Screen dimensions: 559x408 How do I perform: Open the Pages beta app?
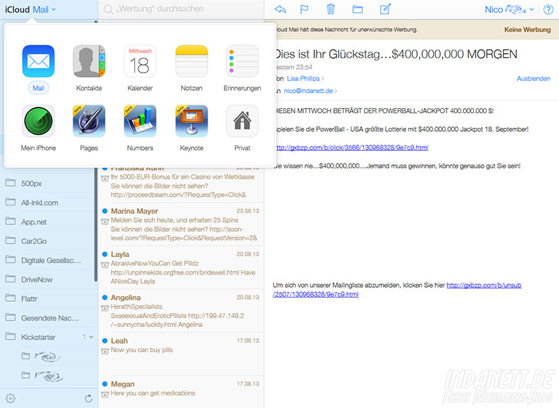pos(89,121)
